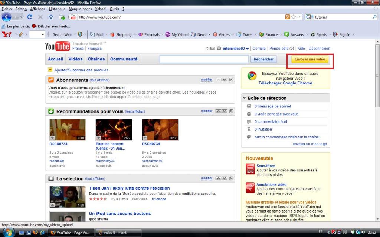Open the Outils menu
Viewport: 380px width, 237px height.
coord(114,9)
